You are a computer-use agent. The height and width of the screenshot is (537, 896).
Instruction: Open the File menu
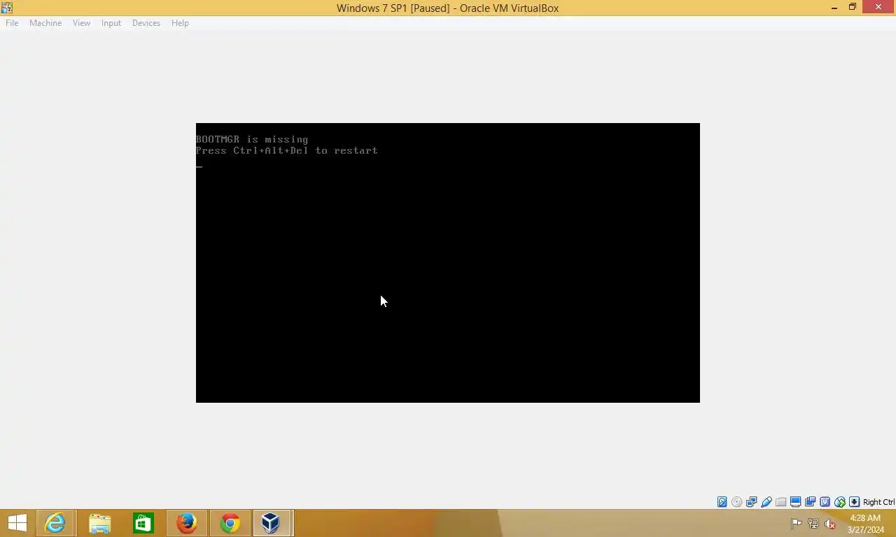pyautogui.click(x=12, y=23)
